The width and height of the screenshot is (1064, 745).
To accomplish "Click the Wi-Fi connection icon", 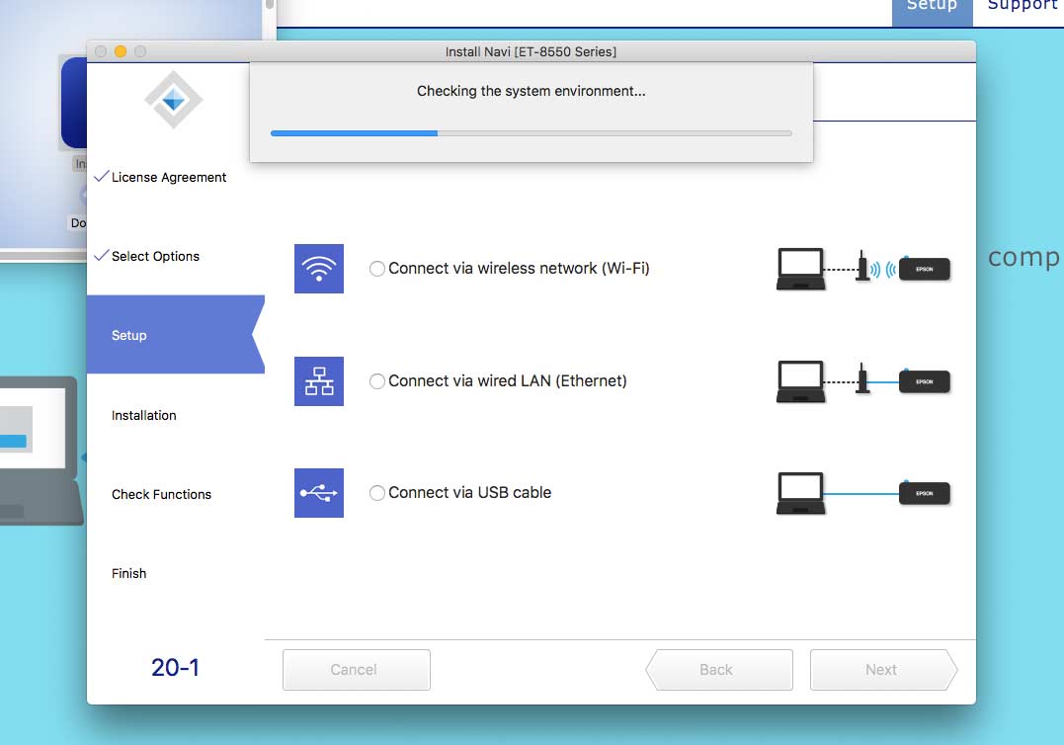I will pos(319,269).
